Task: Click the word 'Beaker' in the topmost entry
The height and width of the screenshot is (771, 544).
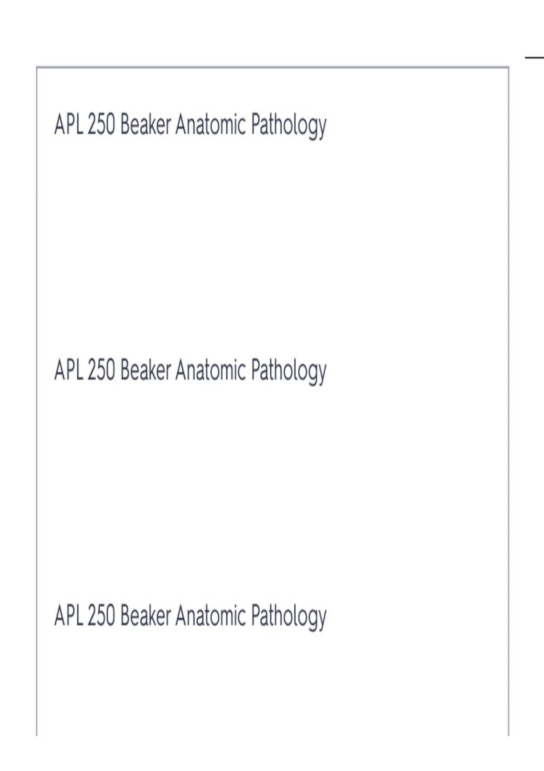Action: 146,125
